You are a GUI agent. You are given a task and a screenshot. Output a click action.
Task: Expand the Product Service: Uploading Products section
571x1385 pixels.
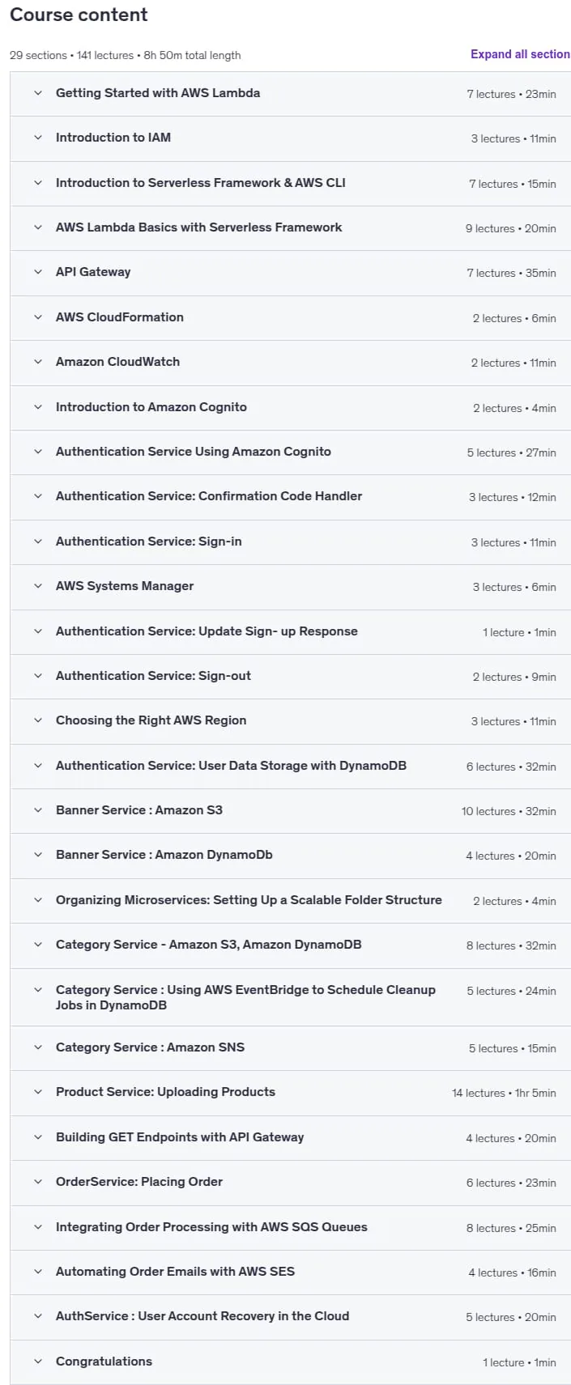(290, 1093)
